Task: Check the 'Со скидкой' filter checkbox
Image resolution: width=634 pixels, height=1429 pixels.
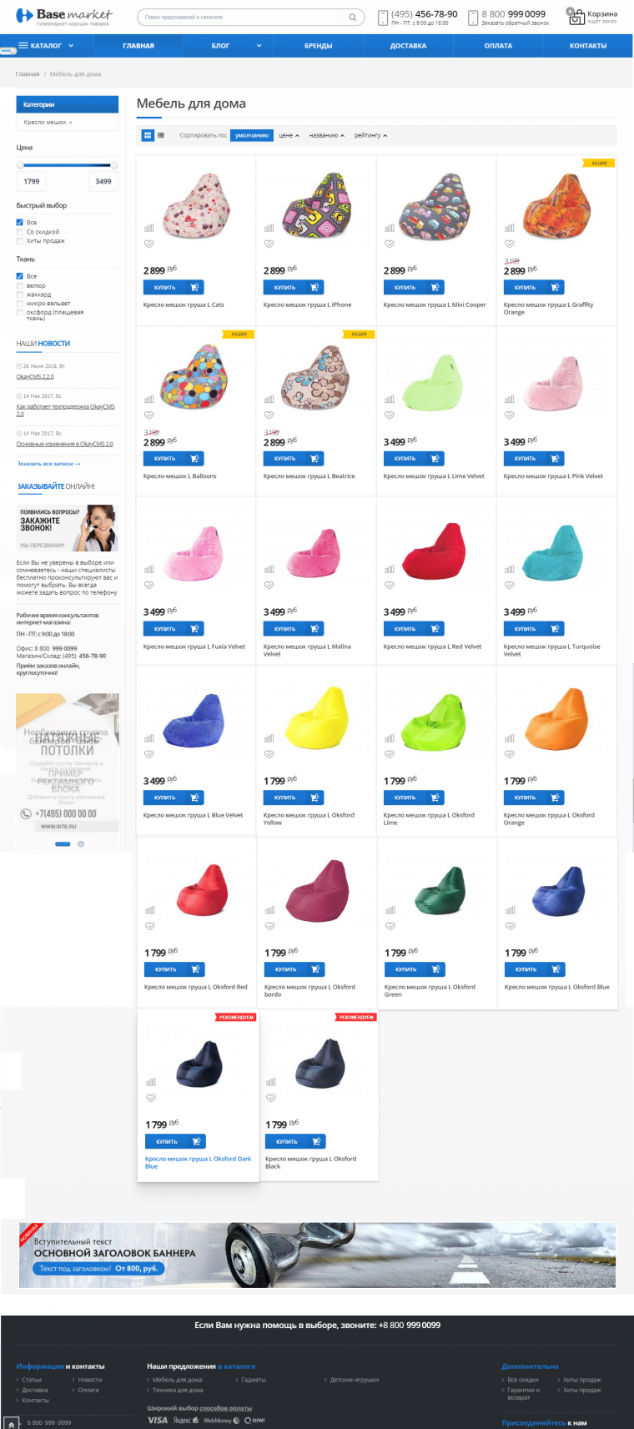Action: [x=19, y=232]
